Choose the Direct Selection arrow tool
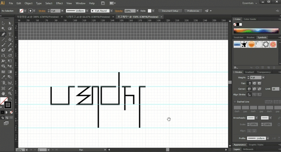281x152 pixels. point(10,23)
